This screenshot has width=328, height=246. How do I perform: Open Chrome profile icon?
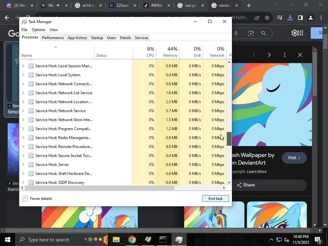click(311, 18)
